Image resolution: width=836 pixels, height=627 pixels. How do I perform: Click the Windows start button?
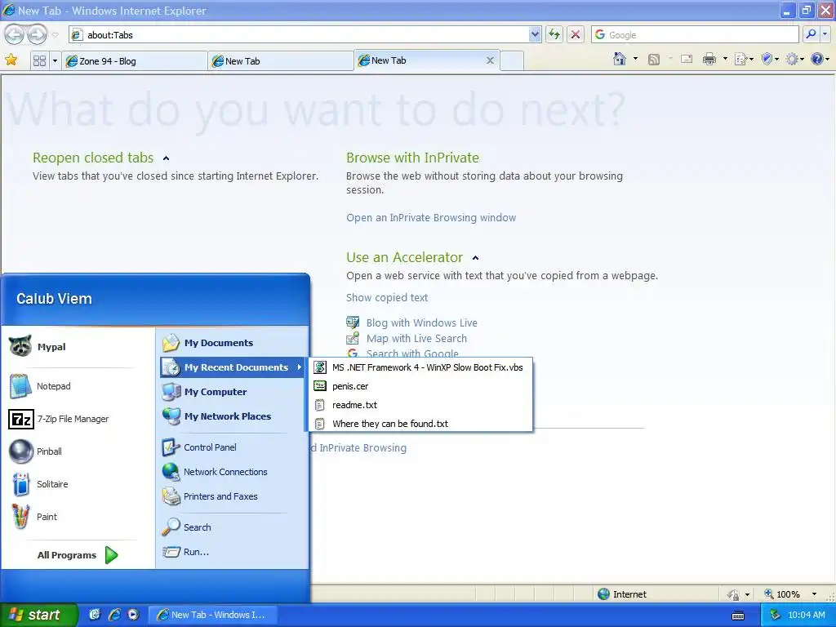coord(38,615)
